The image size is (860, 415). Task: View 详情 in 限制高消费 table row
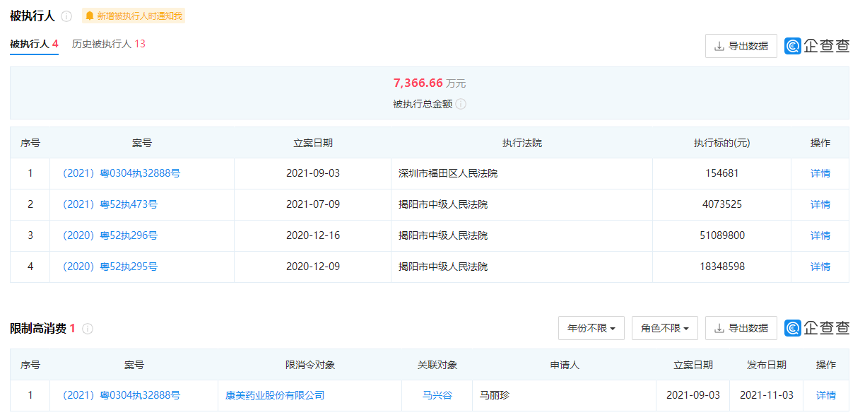tap(825, 395)
